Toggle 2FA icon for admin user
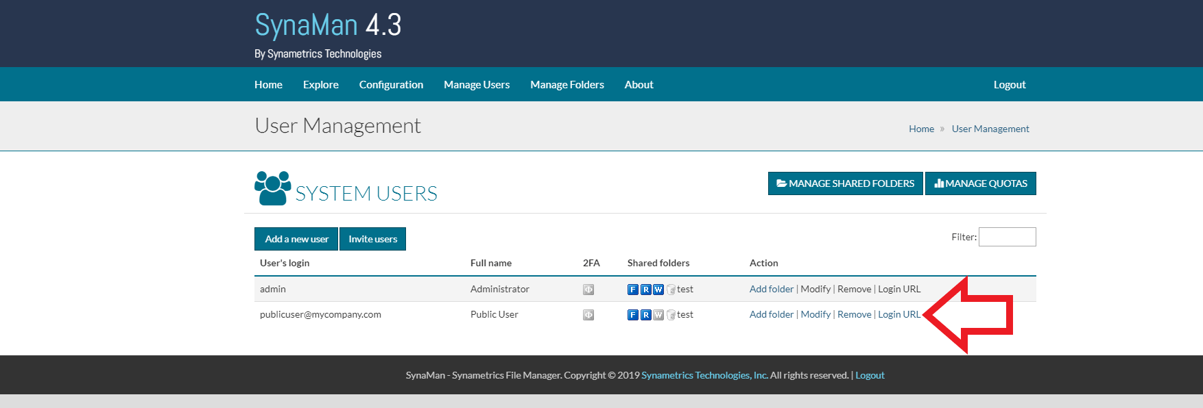Image resolution: width=1203 pixels, height=408 pixels. pos(588,290)
